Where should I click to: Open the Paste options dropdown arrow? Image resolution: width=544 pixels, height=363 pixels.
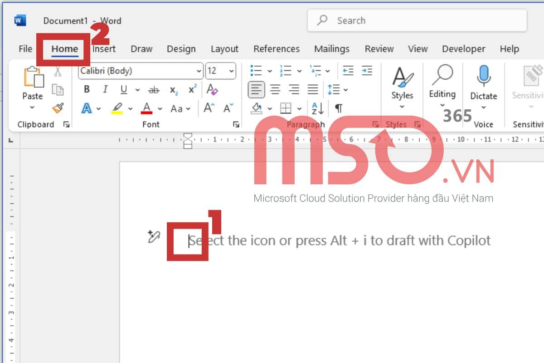tap(32, 108)
